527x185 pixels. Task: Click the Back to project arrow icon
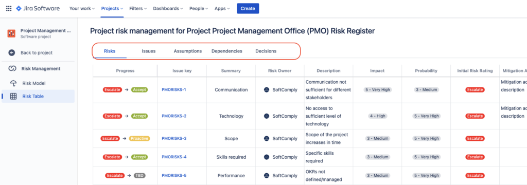pyautogui.click(x=12, y=53)
